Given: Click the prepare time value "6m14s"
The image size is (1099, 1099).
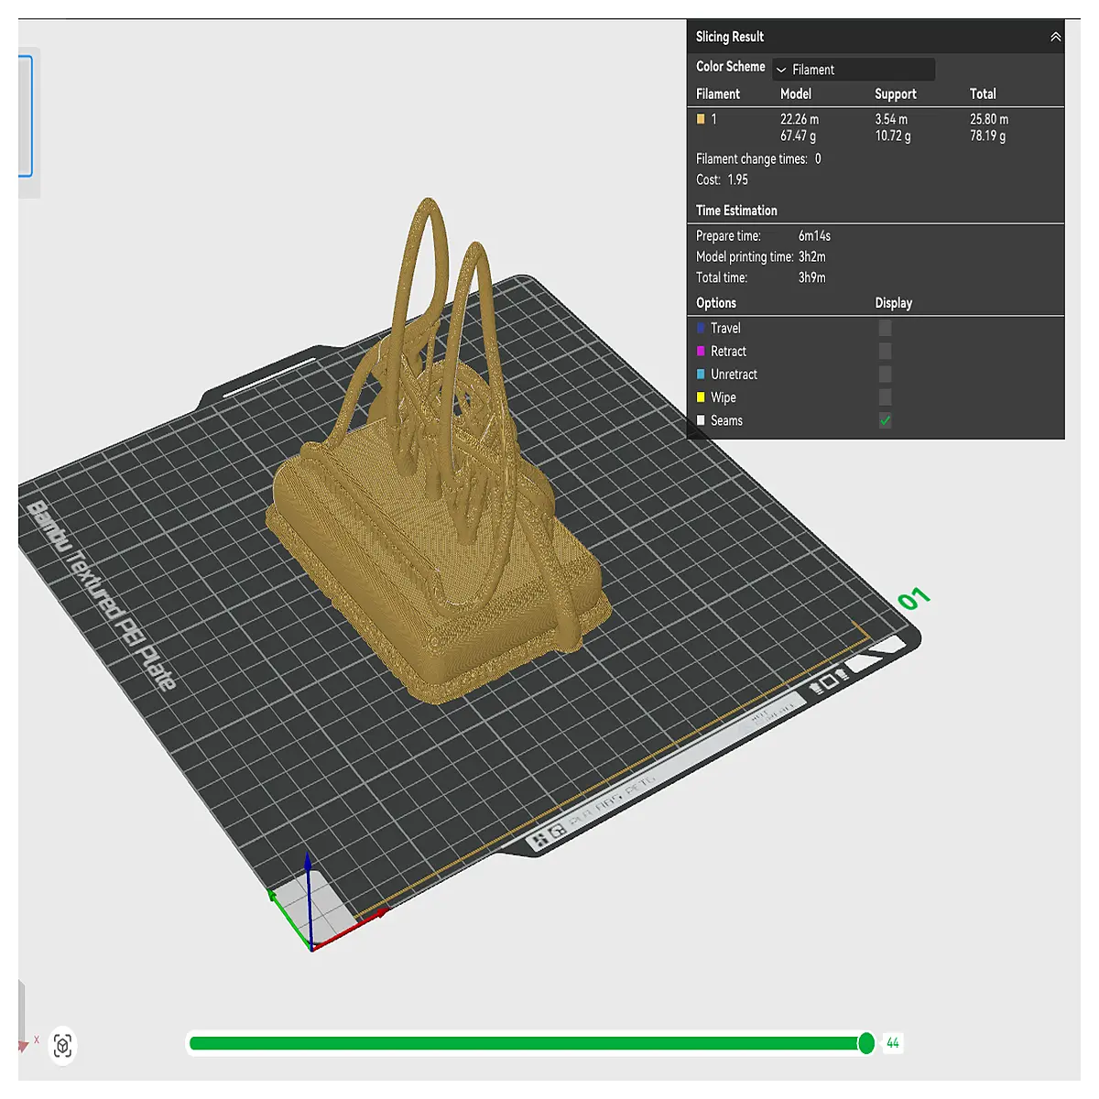Looking at the screenshot, I should [814, 235].
